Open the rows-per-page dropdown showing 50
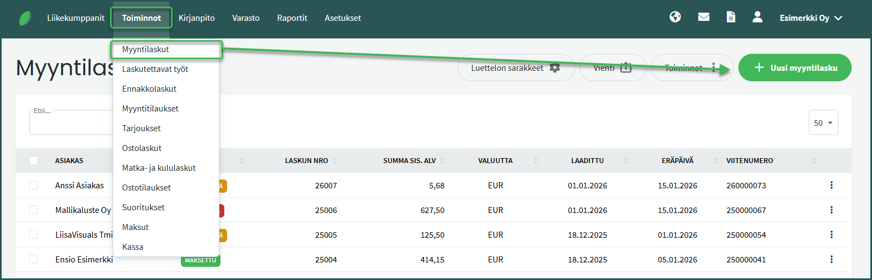 (x=823, y=123)
